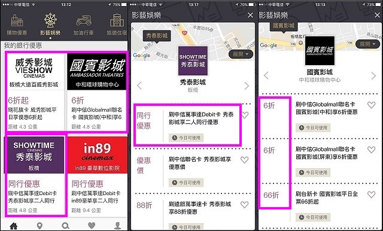Tap 6折起 on the 威秀影城 card
The width and height of the screenshot is (383, 231).
point(19,101)
